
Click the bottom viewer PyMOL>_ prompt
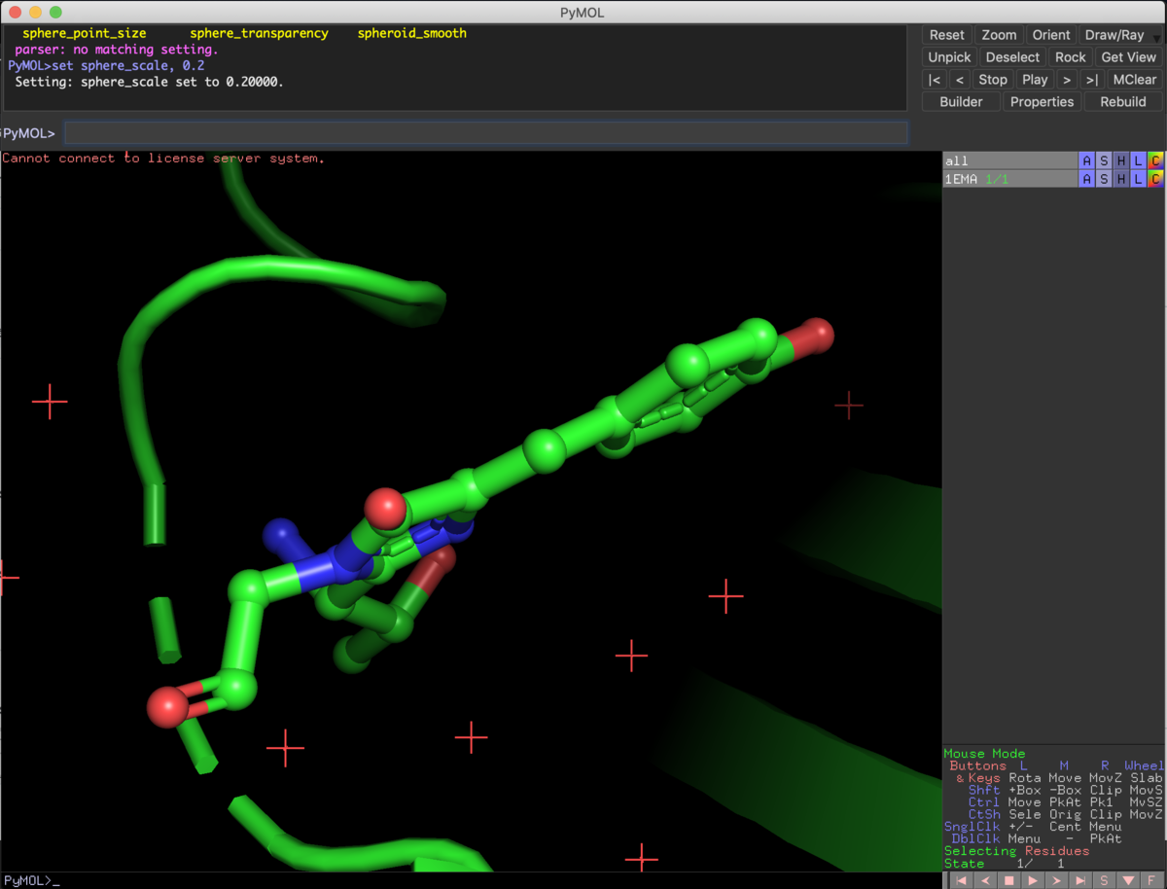31,880
